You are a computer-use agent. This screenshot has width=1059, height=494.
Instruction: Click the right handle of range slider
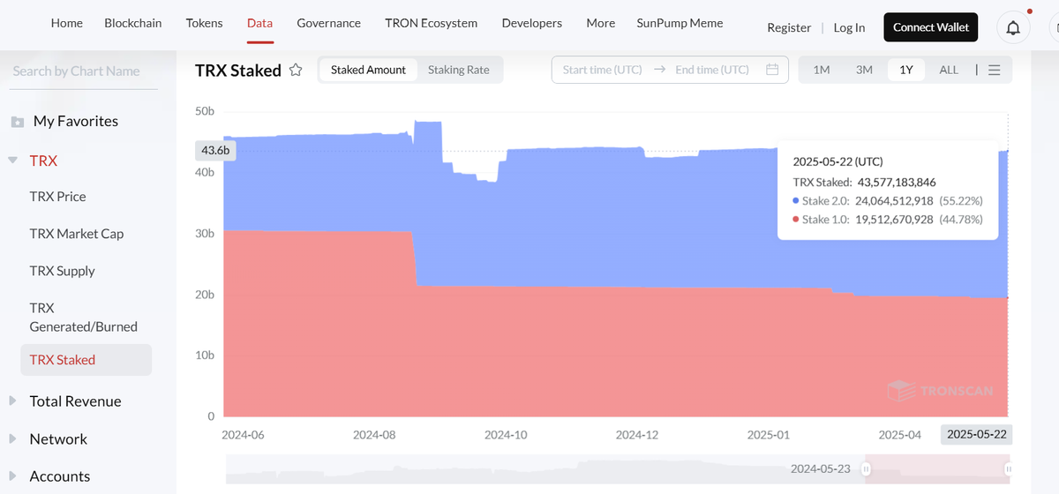pos(1009,469)
